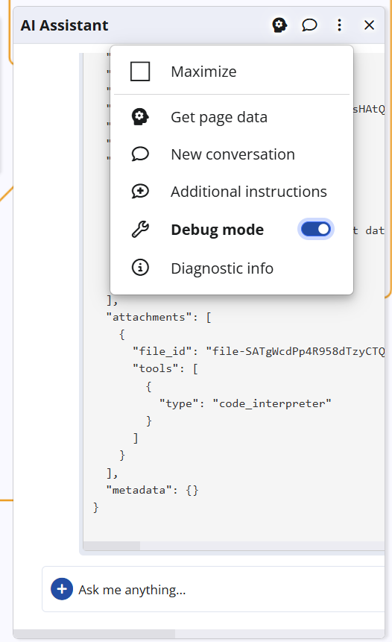Click the page data head icon in header
392x642 pixels.
tap(279, 25)
